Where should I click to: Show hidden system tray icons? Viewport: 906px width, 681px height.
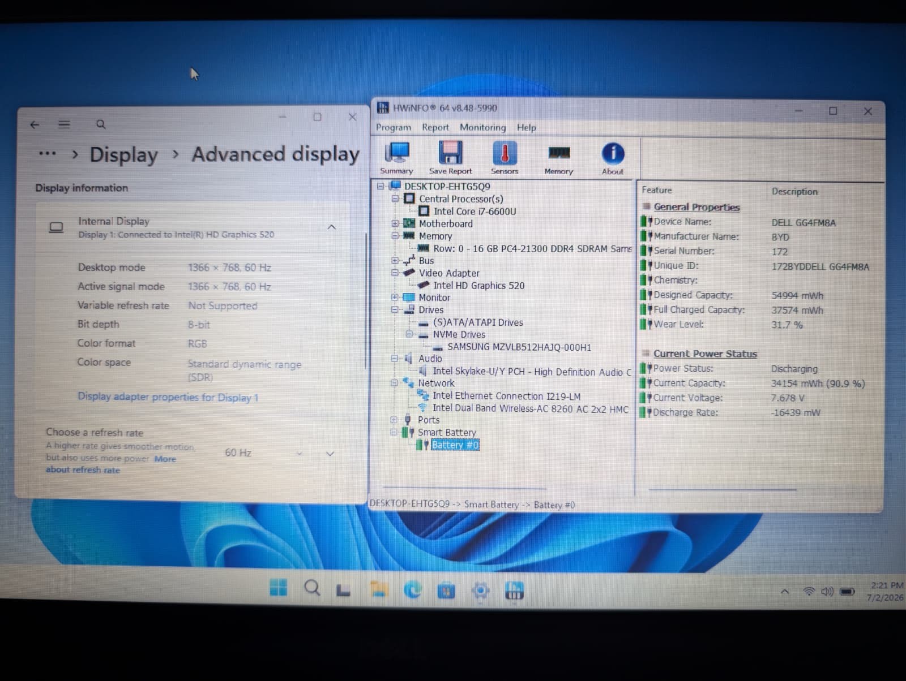pos(785,592)
